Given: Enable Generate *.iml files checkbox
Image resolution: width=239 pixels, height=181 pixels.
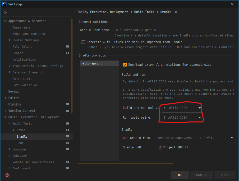Looking at the screenshot, I should point(83,42).
